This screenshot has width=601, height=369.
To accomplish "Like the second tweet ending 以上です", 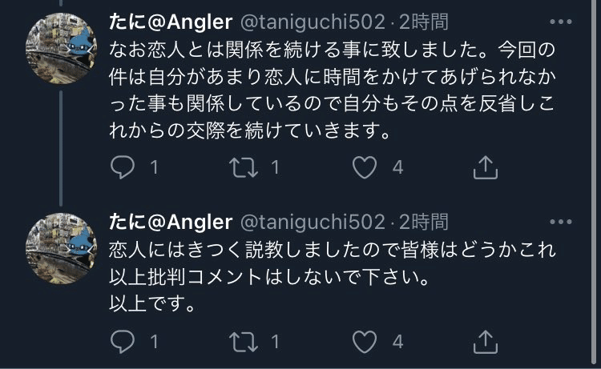I will coord(365,342).
